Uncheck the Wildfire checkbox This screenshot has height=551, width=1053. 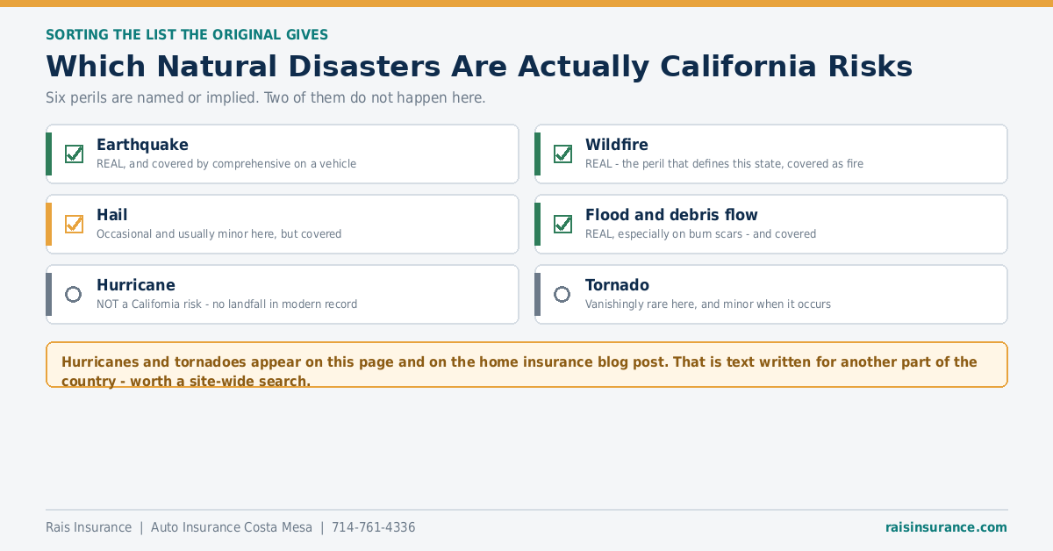click(x=562, y=154)
